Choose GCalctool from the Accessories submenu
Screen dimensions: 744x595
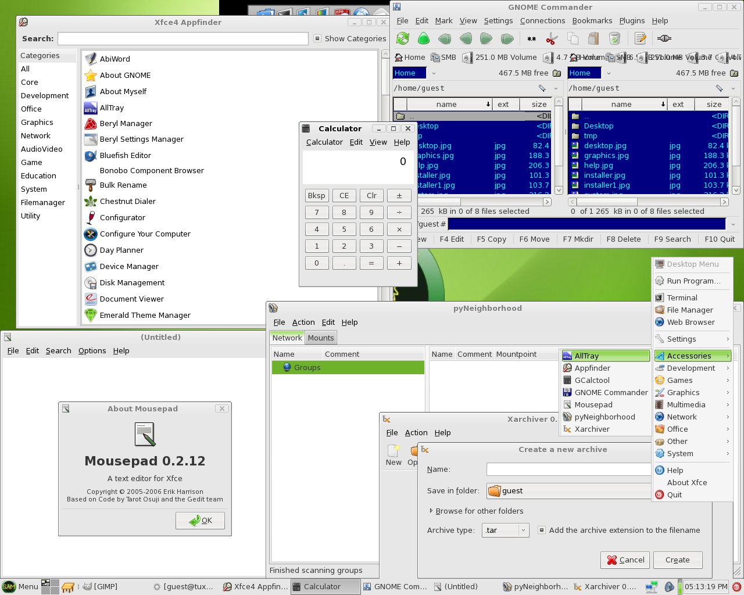(606, 380)
